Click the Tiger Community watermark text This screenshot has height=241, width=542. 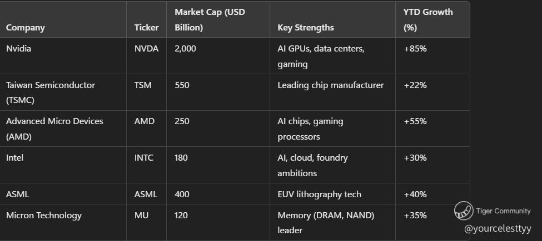(503, 211)
